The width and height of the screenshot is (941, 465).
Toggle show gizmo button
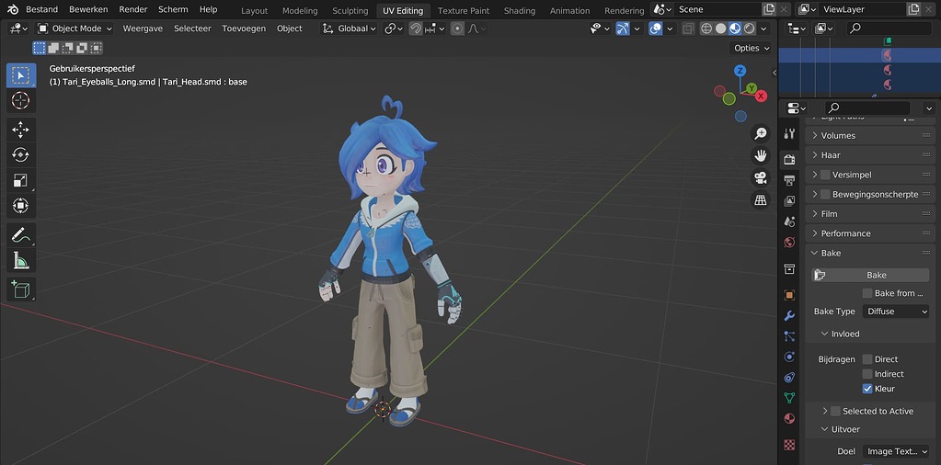pyautogui.click(x=623, y=28)
